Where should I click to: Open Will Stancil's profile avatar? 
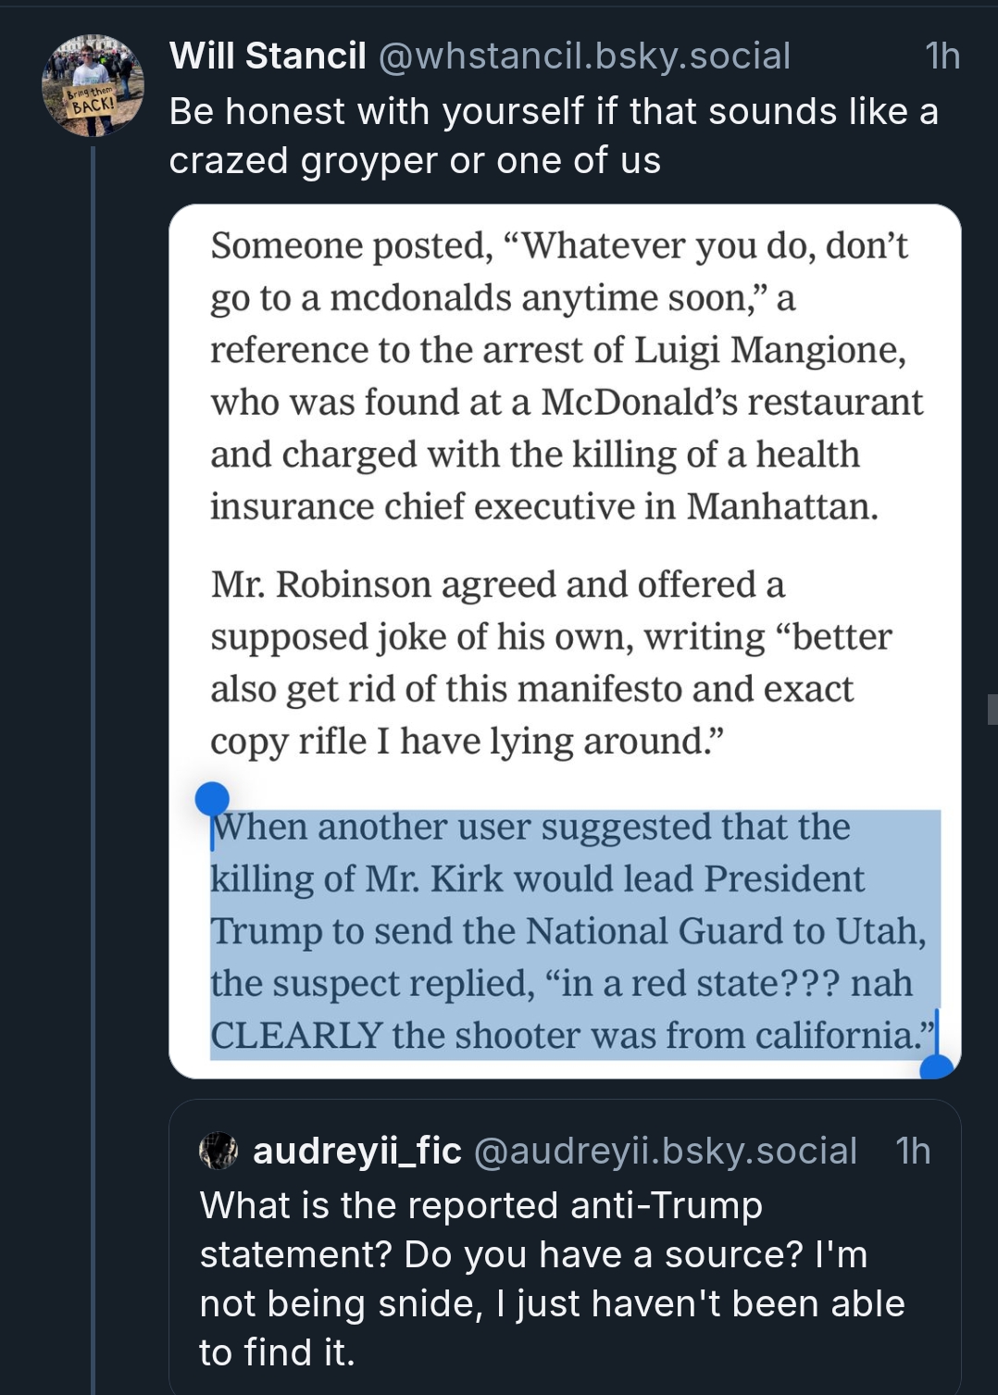[93, 86]
